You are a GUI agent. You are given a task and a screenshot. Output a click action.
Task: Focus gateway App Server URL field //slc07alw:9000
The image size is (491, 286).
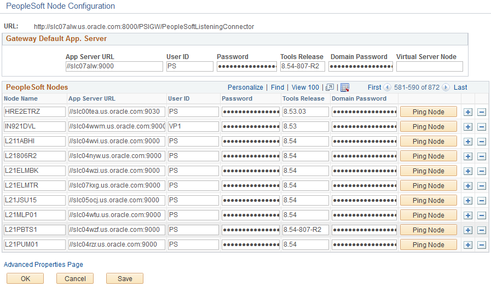114,66
